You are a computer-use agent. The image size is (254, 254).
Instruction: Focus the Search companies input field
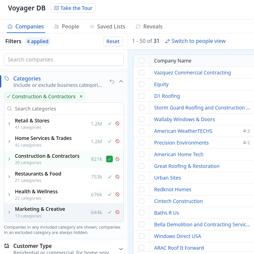pyautogui.click(x=64, y=60)
